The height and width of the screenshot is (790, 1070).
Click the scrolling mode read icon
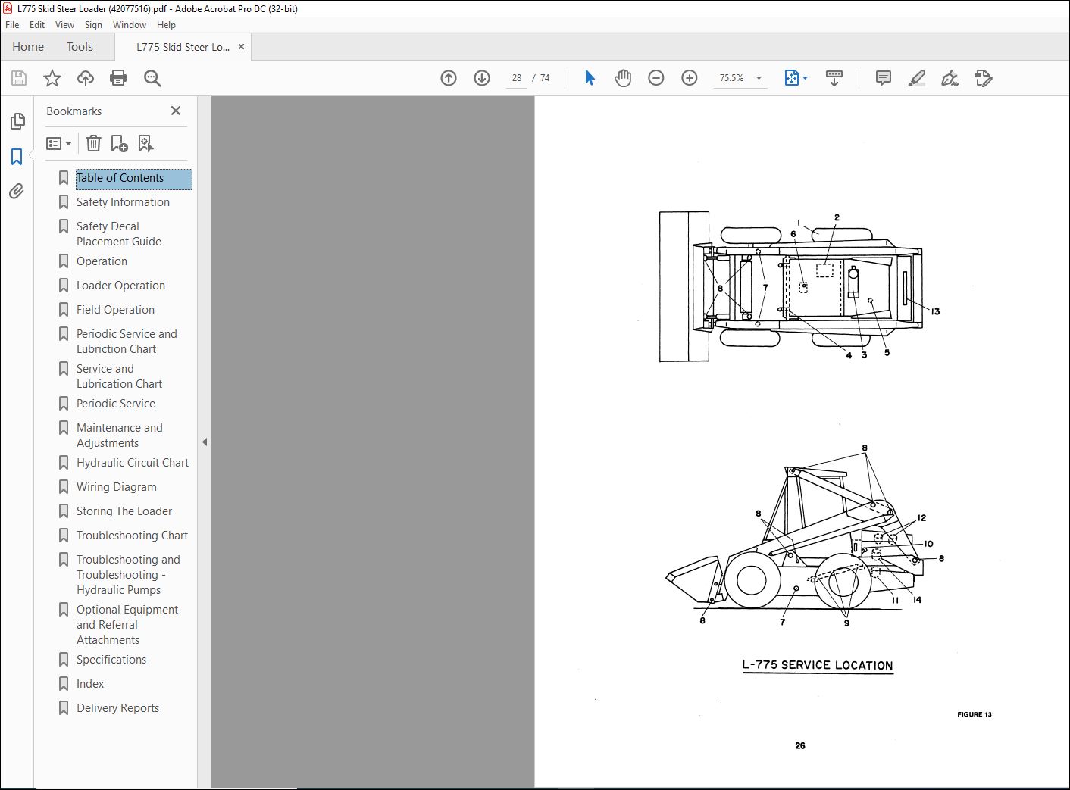tap(834, 78)
